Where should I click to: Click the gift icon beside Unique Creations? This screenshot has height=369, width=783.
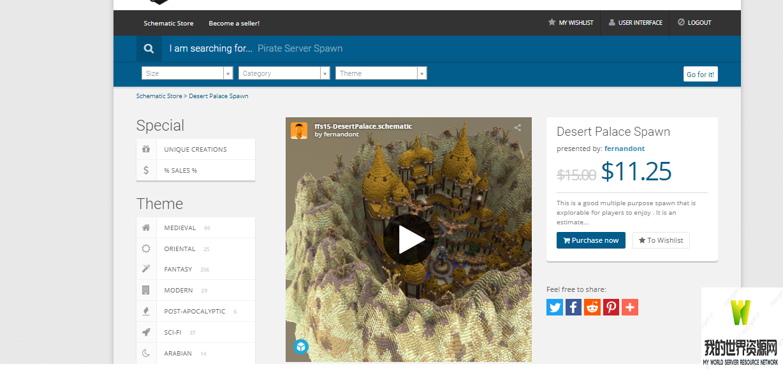pyautogui.click(x=146, y=149)
